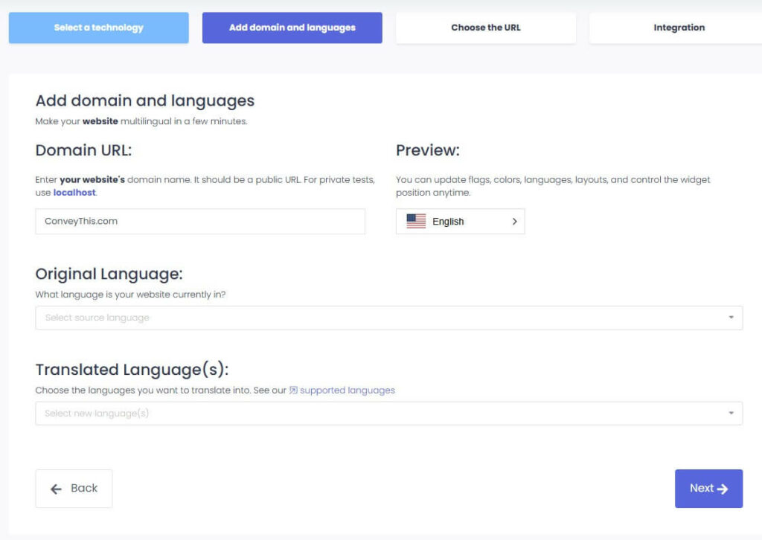The image size is (762, 540).
Task: Follow the 'localhost' link
Action: [74, 193]
